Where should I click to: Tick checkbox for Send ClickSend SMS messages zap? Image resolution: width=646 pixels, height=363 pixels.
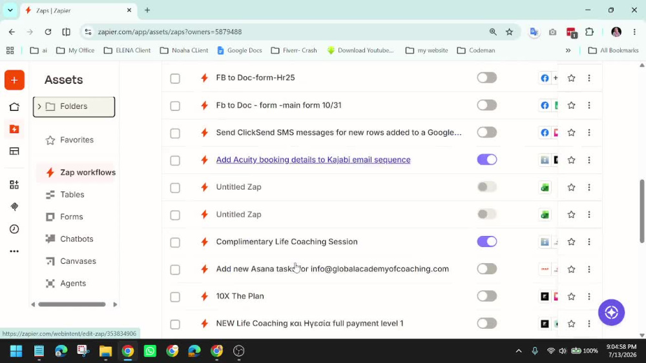[175, 133]
